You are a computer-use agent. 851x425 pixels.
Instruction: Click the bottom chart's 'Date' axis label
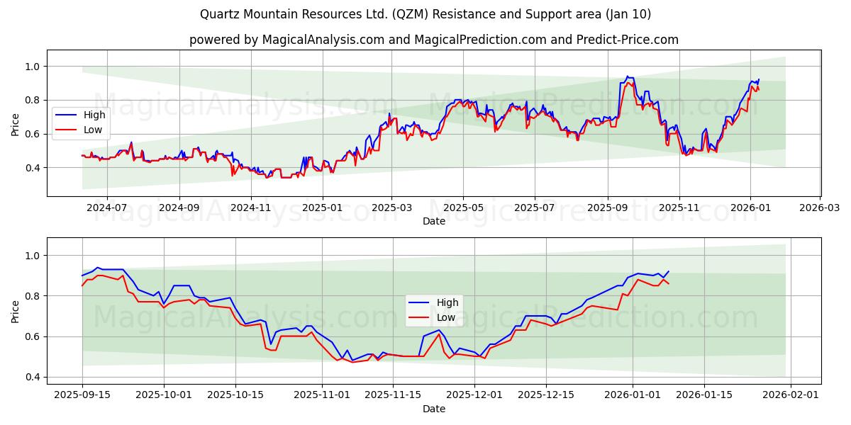tap(434, 409)
